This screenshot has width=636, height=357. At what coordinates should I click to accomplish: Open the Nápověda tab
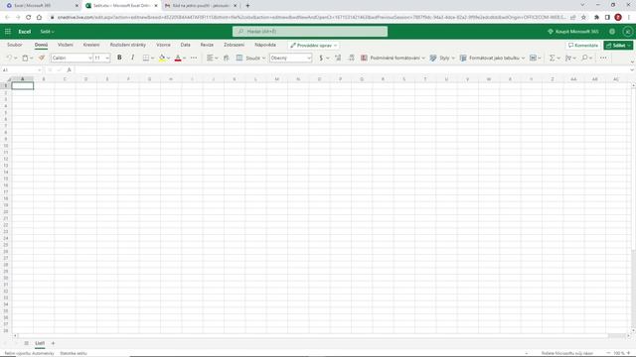tap(265, 45)
